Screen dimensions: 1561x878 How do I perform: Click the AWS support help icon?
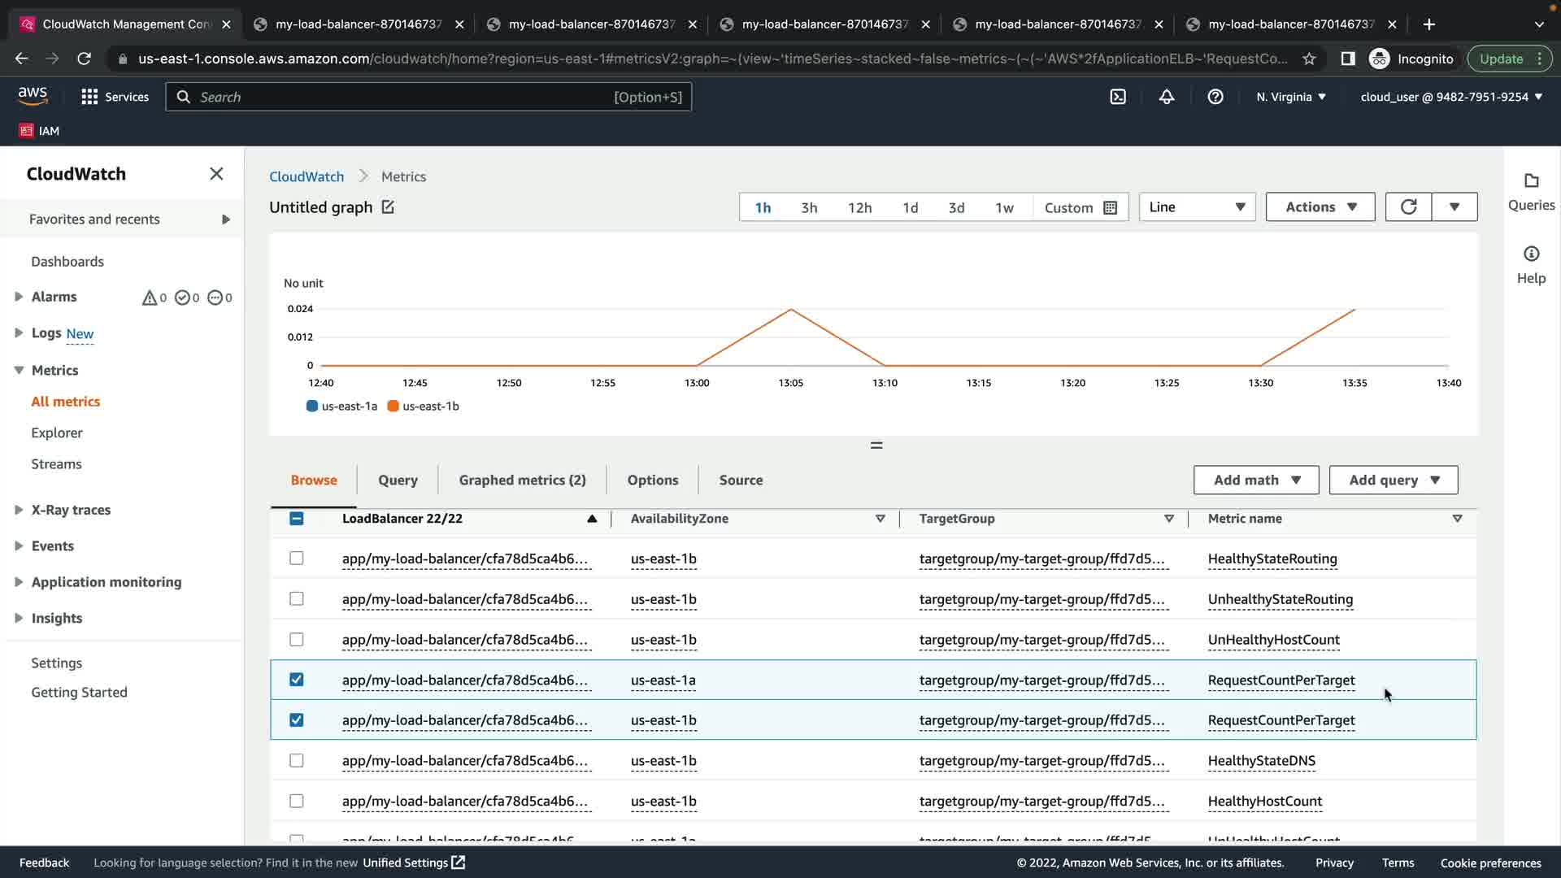pyautogui.click(x=1215, y=97)
